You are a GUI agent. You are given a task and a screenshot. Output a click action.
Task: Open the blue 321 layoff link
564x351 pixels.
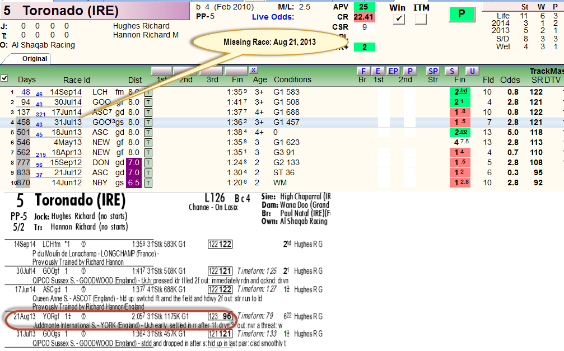pyautogui.click(x=41, y=114)
